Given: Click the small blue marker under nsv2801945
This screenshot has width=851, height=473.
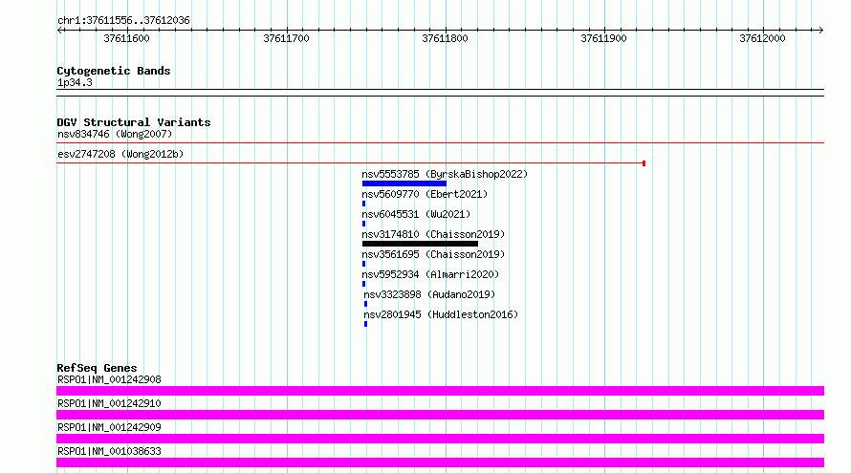Looking at the screenshot, I should click(366, 324).
